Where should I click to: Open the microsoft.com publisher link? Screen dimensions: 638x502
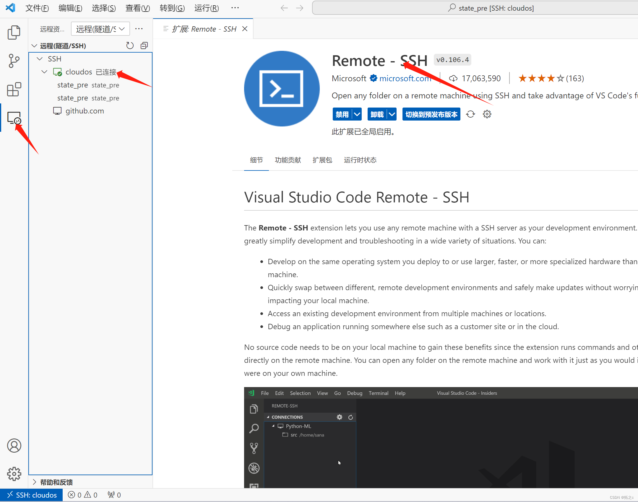coord(405,78)
